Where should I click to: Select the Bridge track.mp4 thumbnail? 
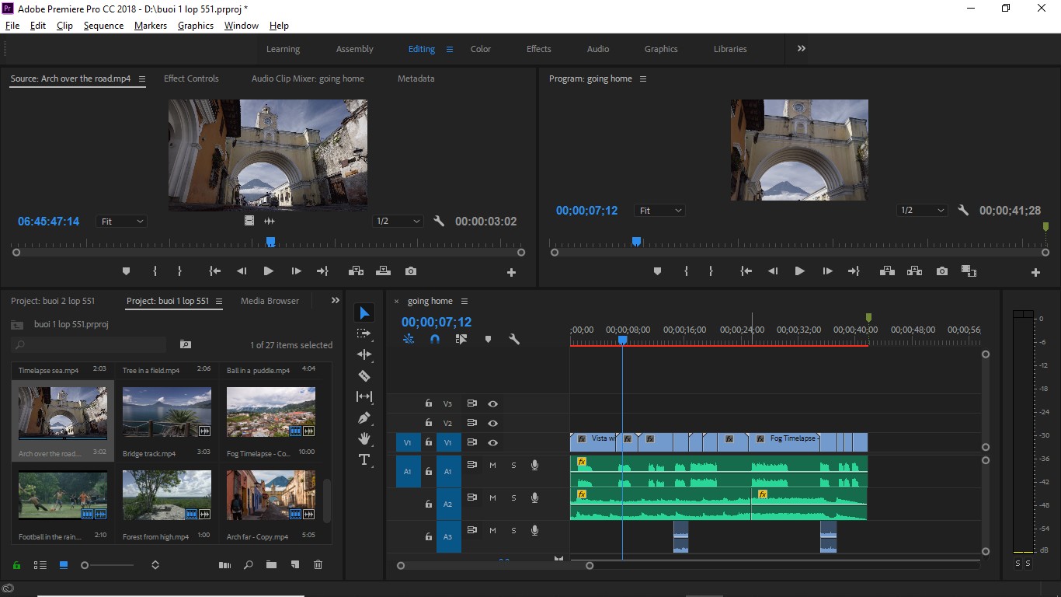coord(167,412)
